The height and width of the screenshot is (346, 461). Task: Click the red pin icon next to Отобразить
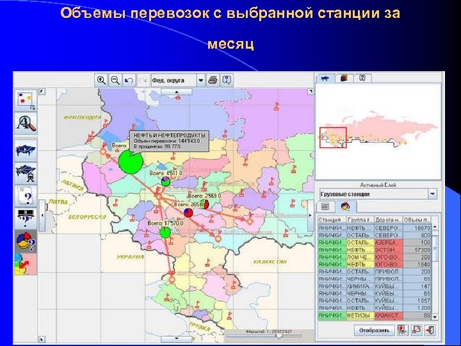403,330
